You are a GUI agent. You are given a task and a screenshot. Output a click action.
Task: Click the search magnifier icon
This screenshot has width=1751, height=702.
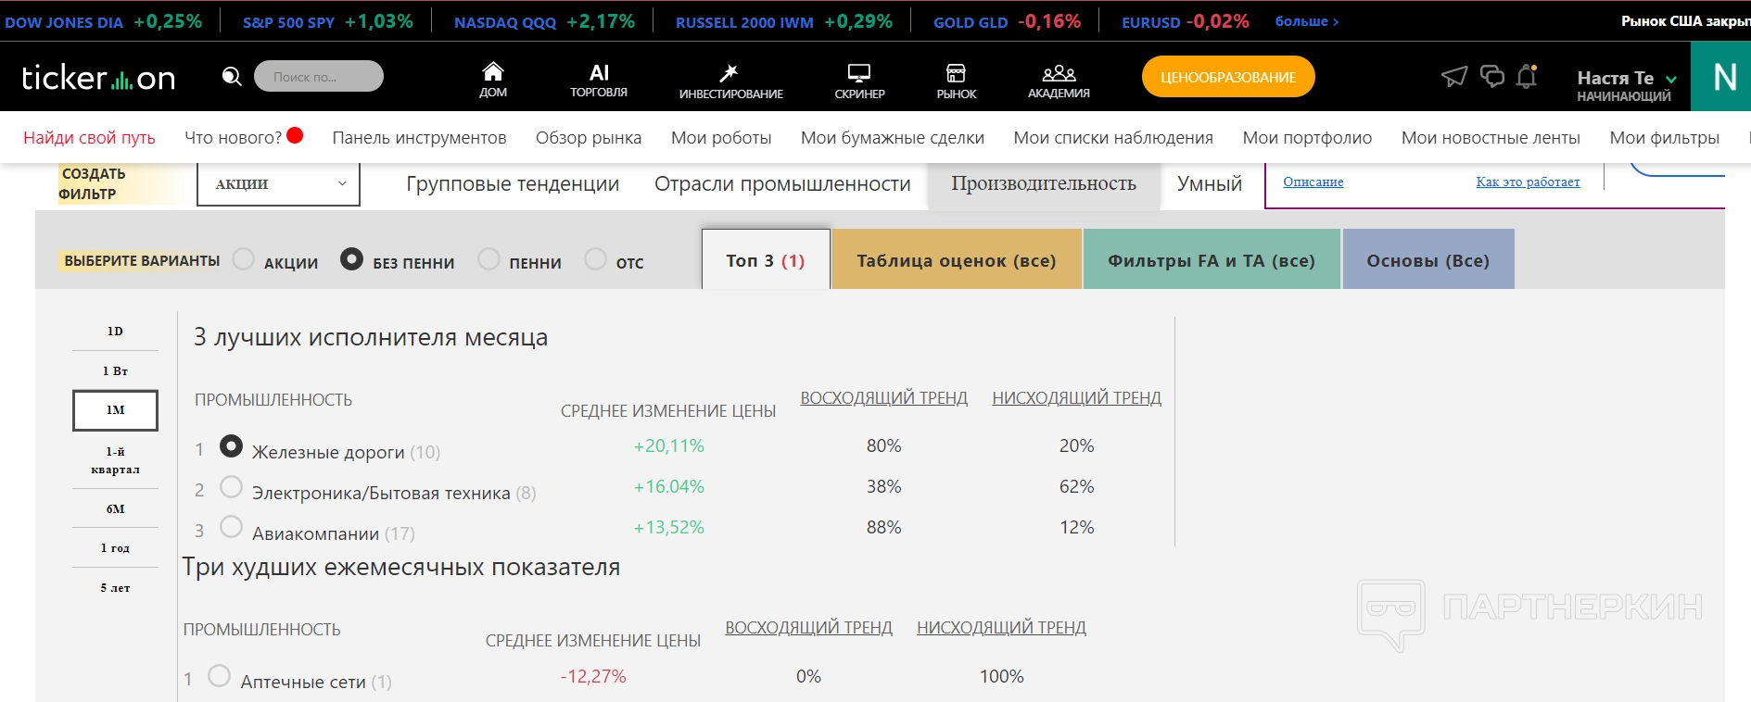coord(232,76)
